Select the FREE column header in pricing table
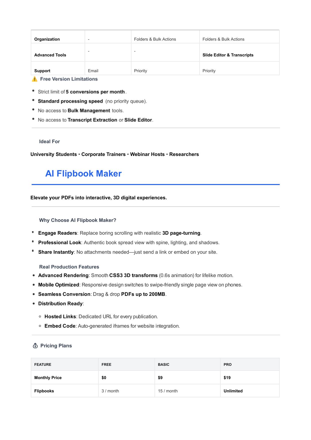This screenshot has height=440, width=311. point(106,365)
